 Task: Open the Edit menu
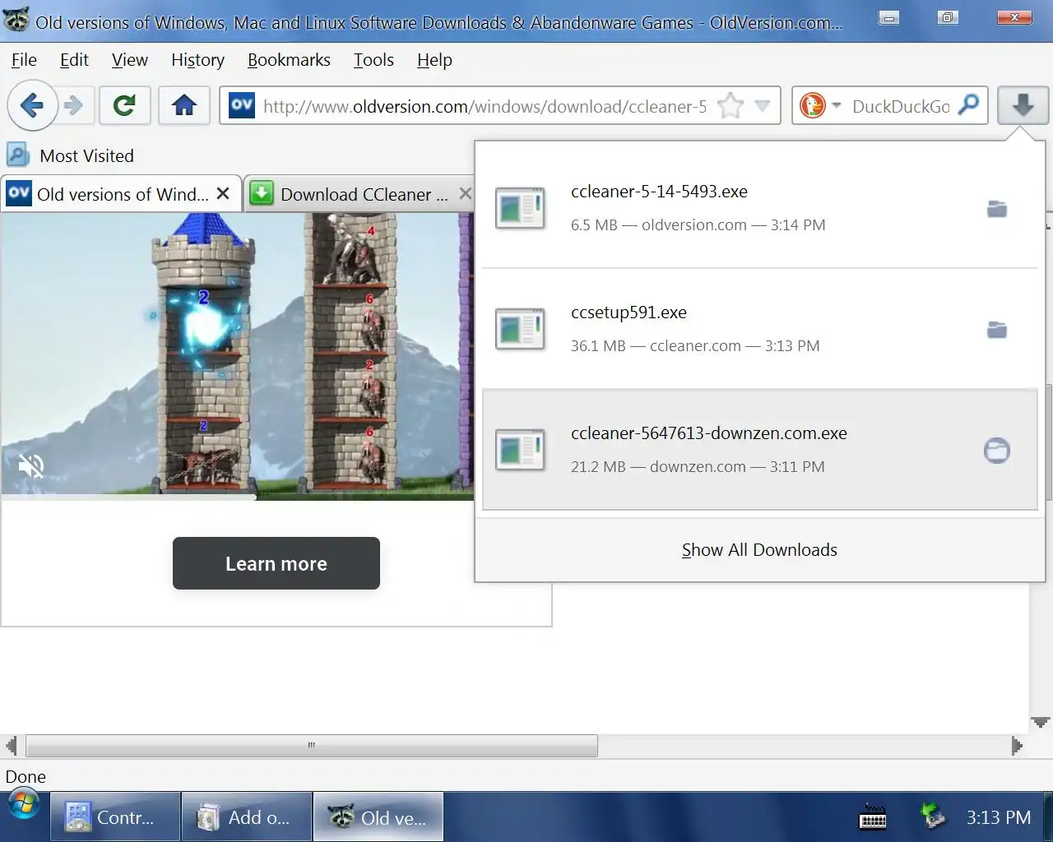74,60
